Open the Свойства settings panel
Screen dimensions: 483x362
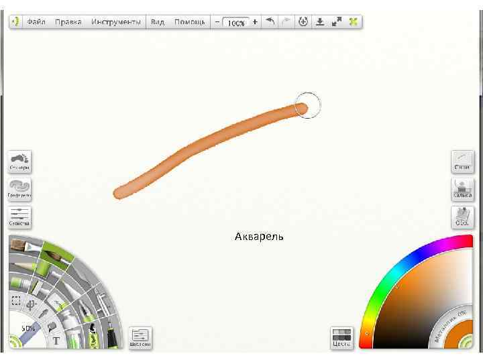coord(19,217)
